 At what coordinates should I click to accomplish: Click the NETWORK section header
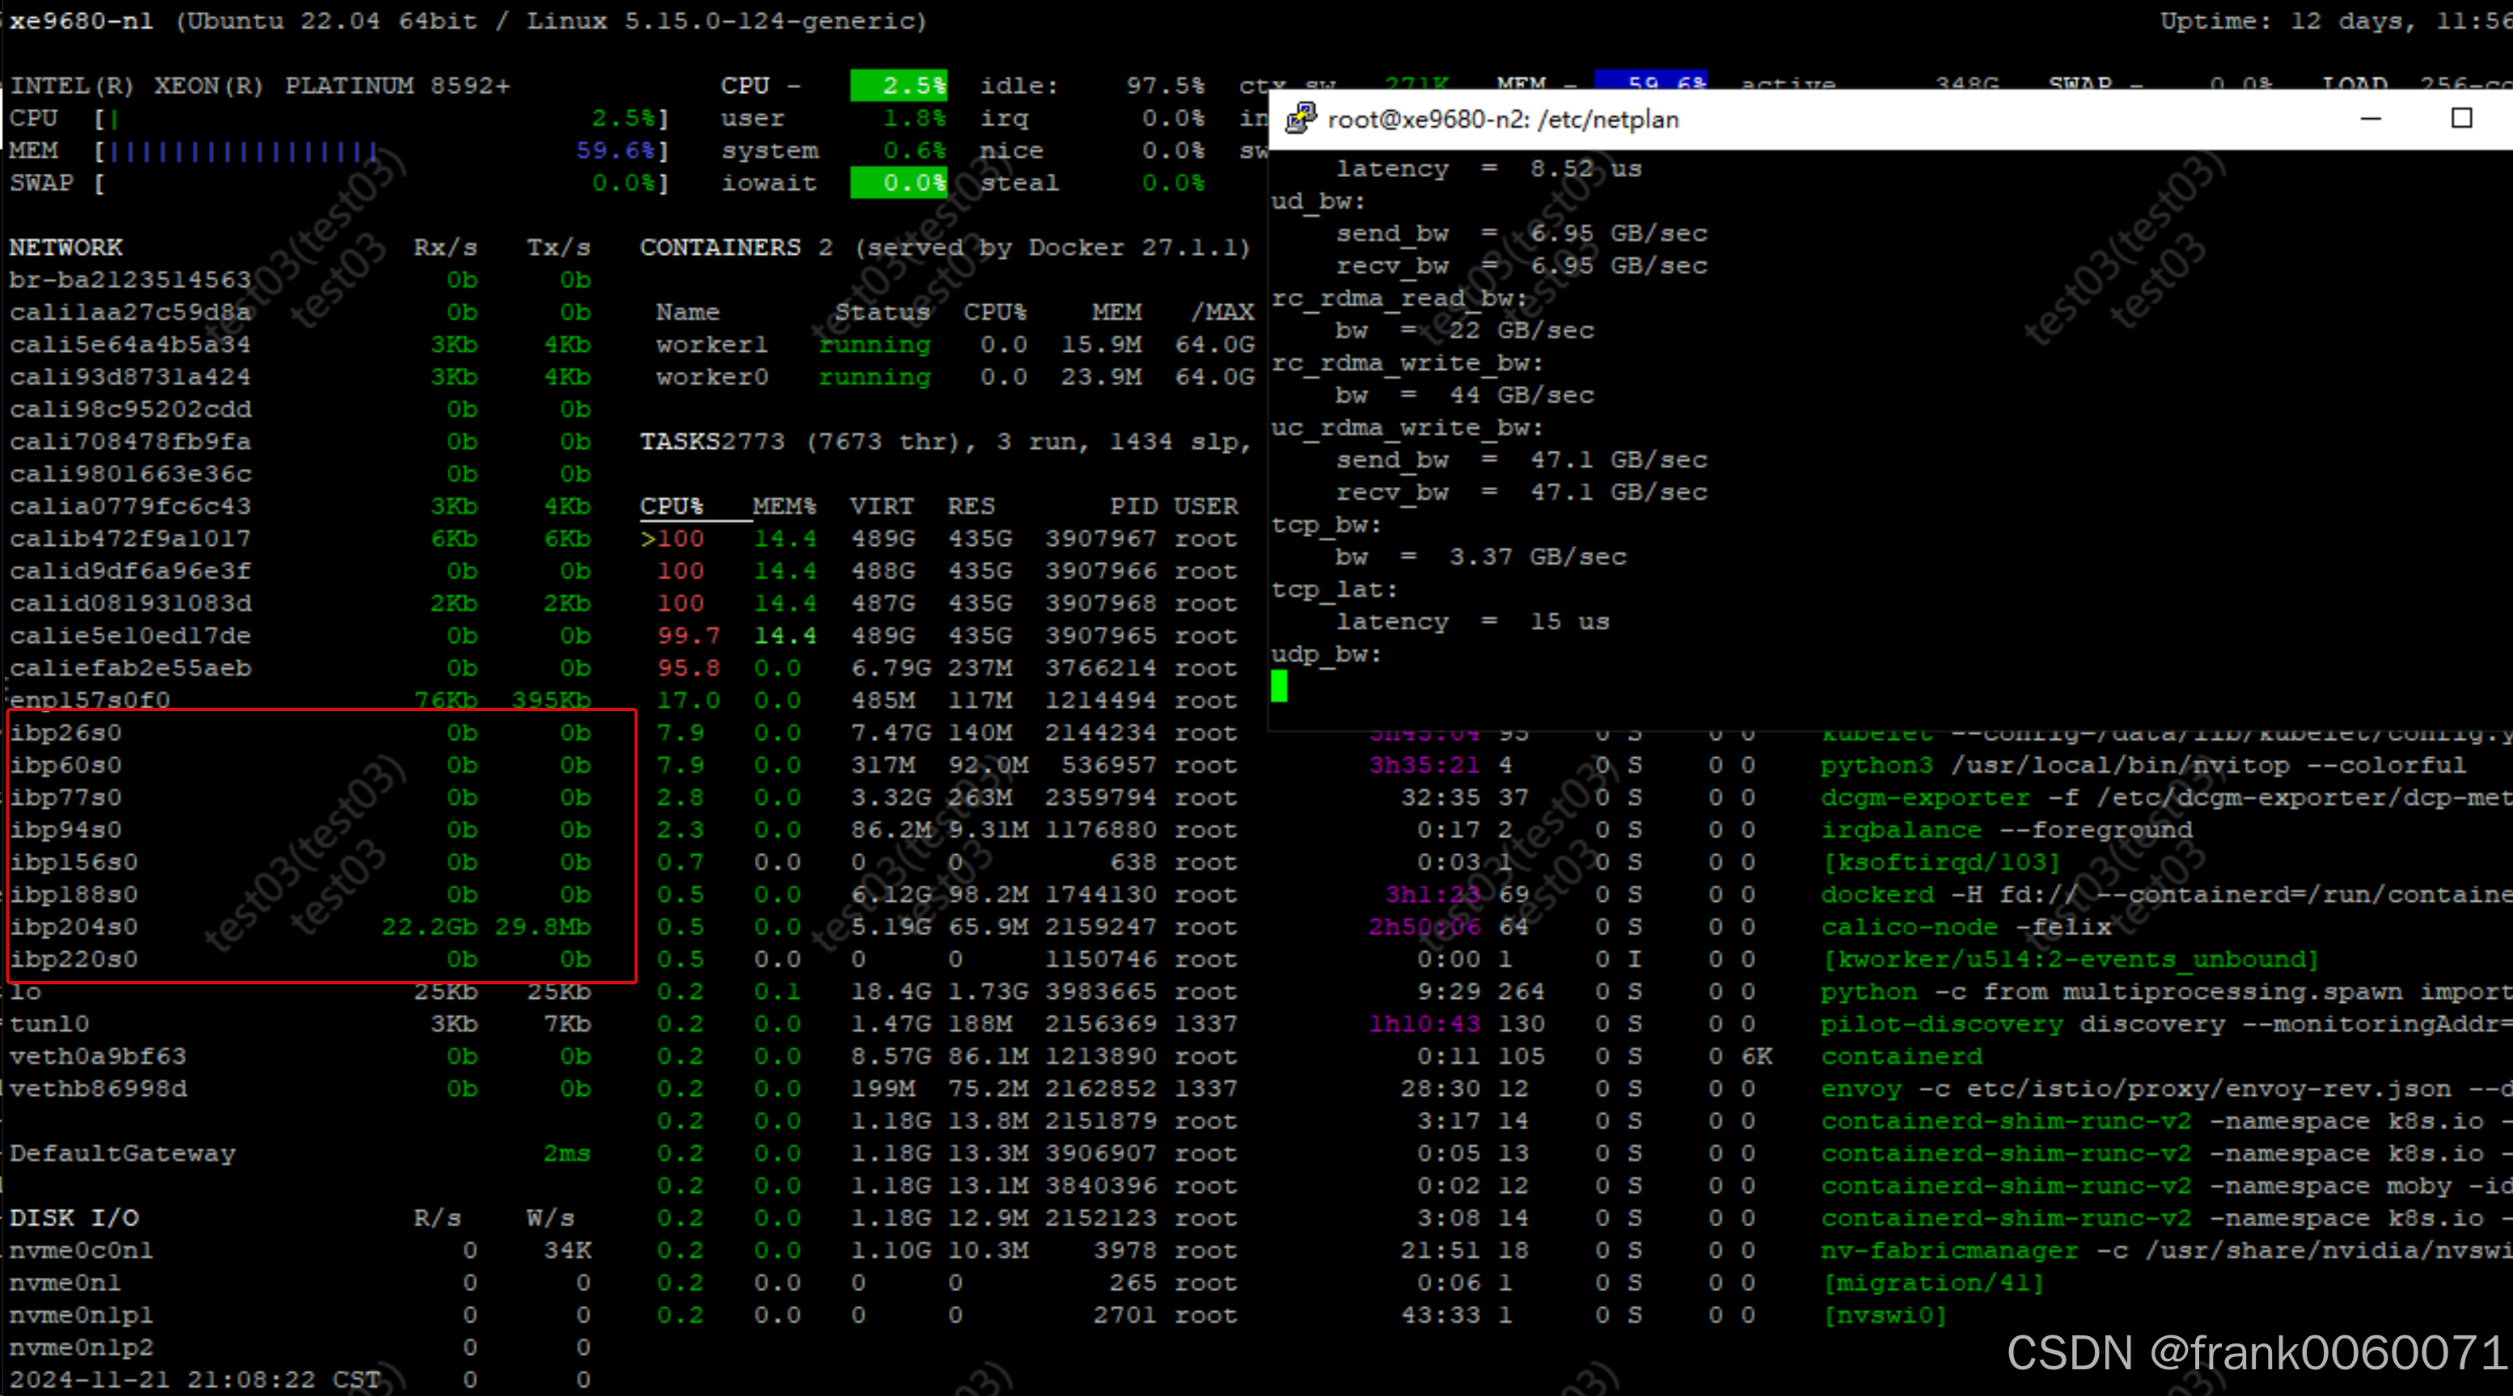pos(66,247)
